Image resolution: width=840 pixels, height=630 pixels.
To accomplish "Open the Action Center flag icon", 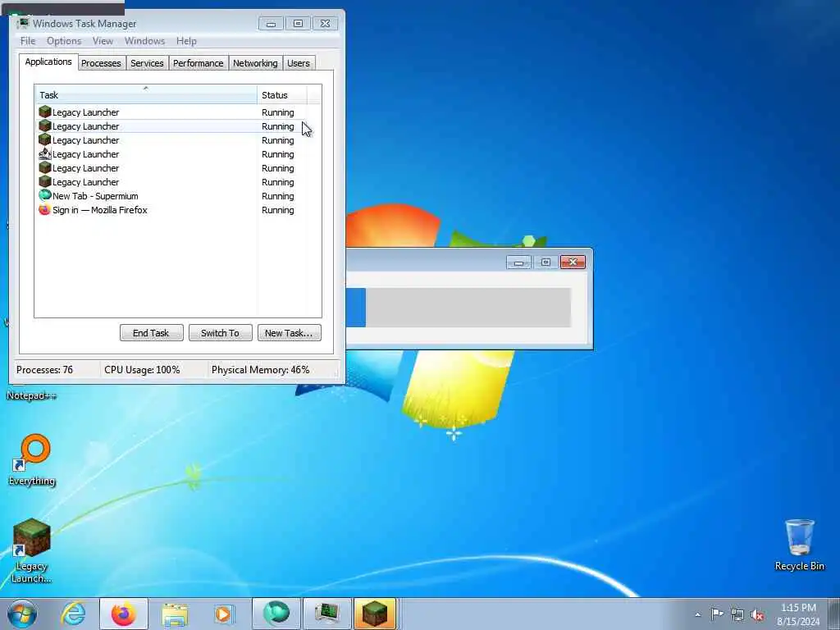I will point(717,614).
